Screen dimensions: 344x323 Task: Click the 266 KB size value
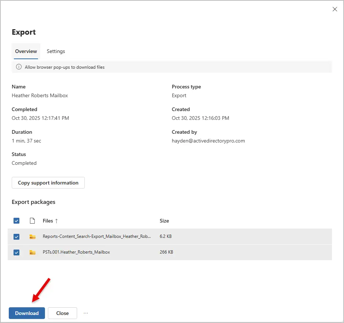coord(166,252)
